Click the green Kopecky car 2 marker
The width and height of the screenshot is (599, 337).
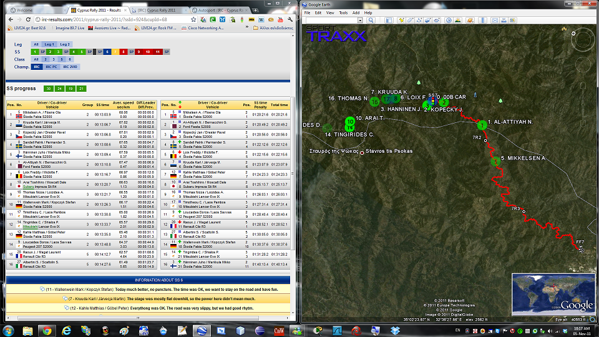click(444, 103)
